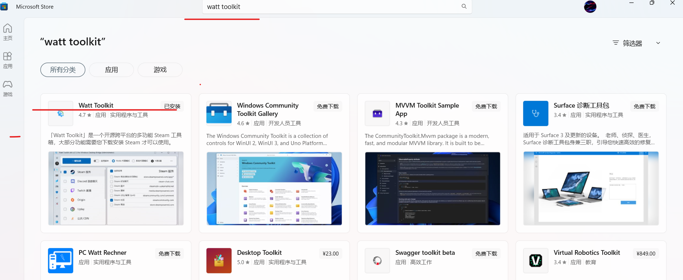Click the Surface 诊断工具包 app icon
This screenshot has width=683, height=280.
[536, 113]
